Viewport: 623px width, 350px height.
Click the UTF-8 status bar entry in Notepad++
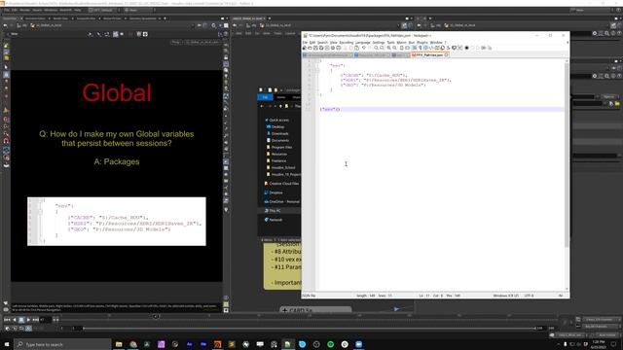pos(530,296)
